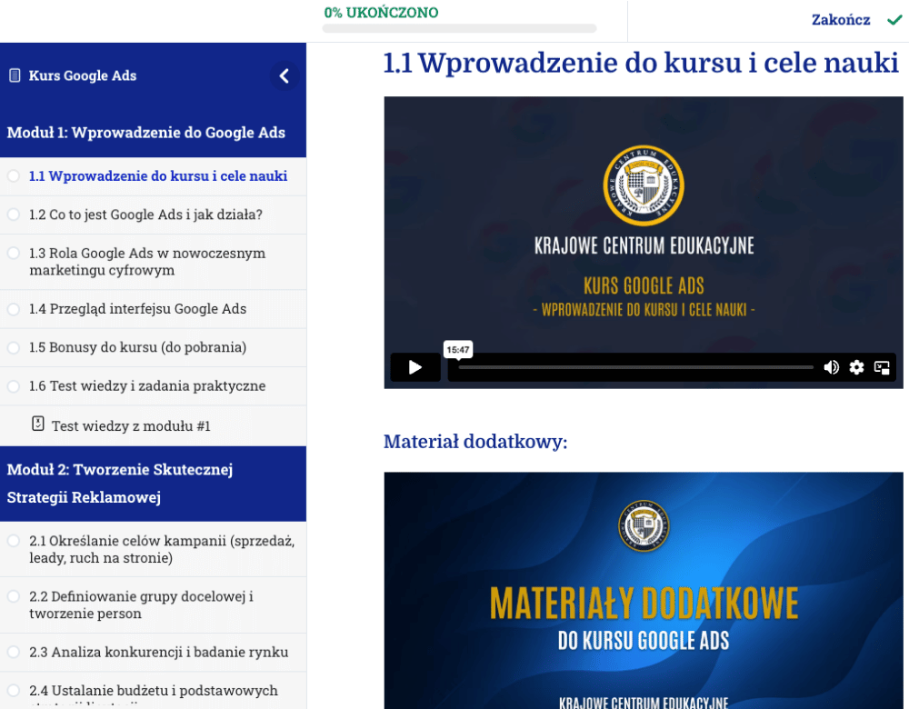
Task: Click the course completion progress bar
Action: click(459, 28)
